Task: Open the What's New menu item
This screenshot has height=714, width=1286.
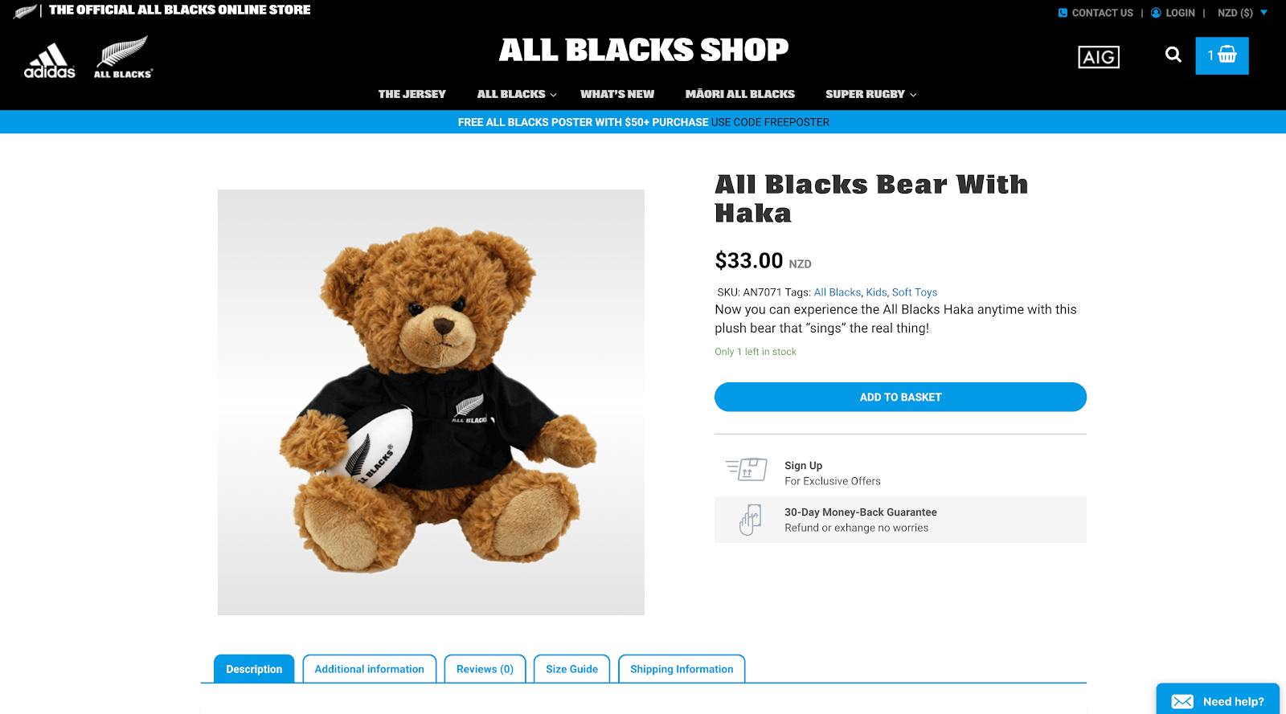Action: 617,94
